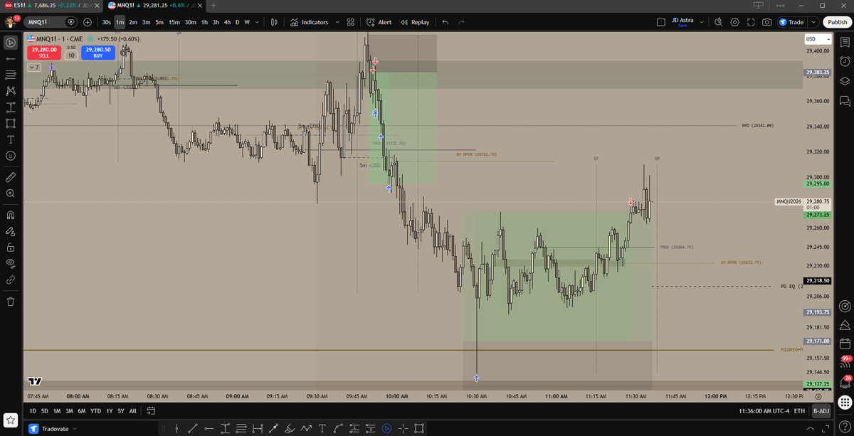Click the chain link sync drawings icon
The image size is (854, 436).
coord(11,280)
